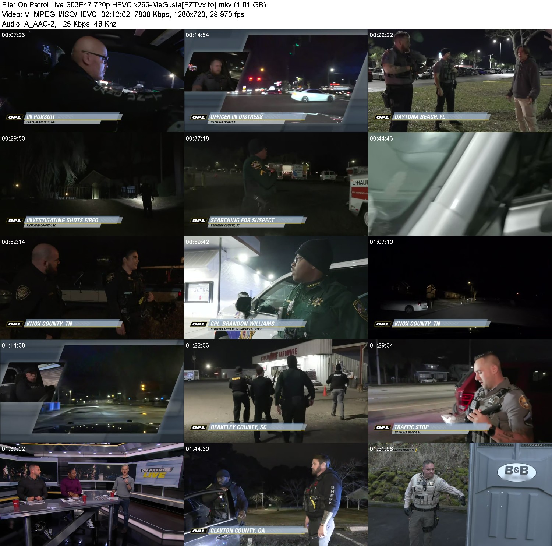Open the thumbnail at 00:07:26, In Pursuit

92,81
